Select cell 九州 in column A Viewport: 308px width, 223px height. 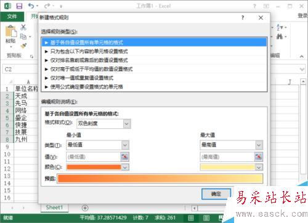(x=26, y=140)
